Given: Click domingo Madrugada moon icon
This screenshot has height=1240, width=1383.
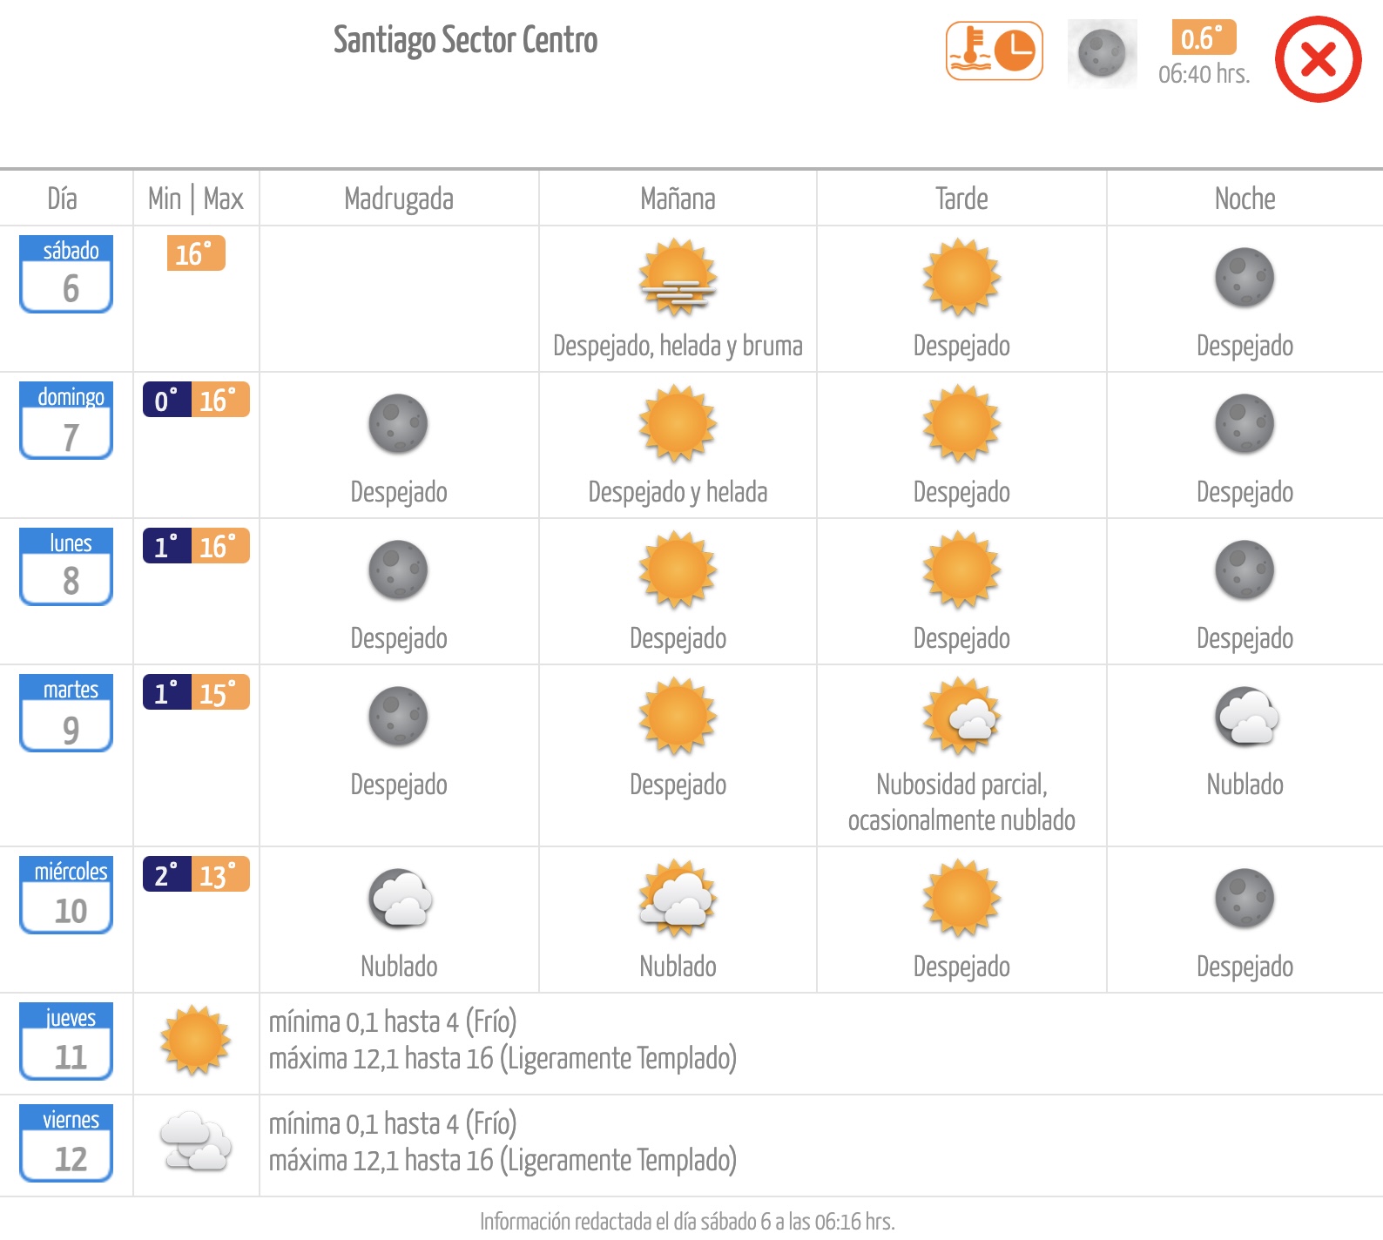Looking at the screenshot, I should [x=398, y=424].
